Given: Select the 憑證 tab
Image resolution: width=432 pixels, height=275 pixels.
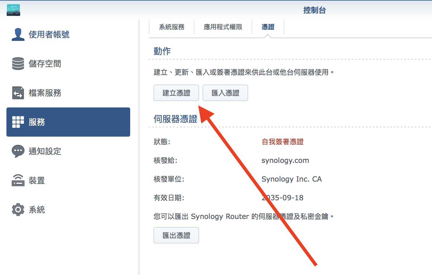Looking at the screenshot, I should [x=268, y=27].
